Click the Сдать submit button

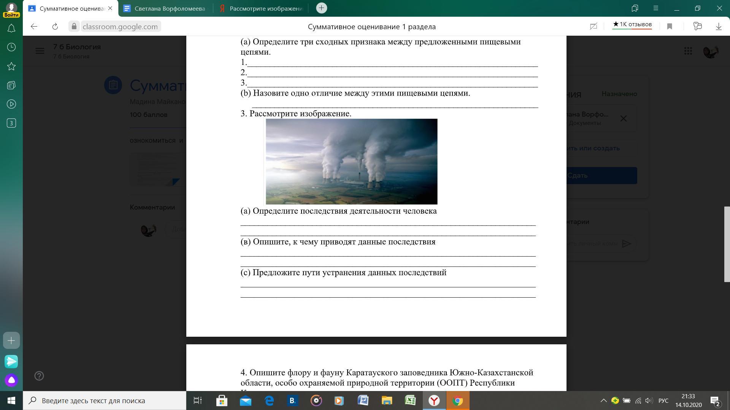tap(601, 175)
